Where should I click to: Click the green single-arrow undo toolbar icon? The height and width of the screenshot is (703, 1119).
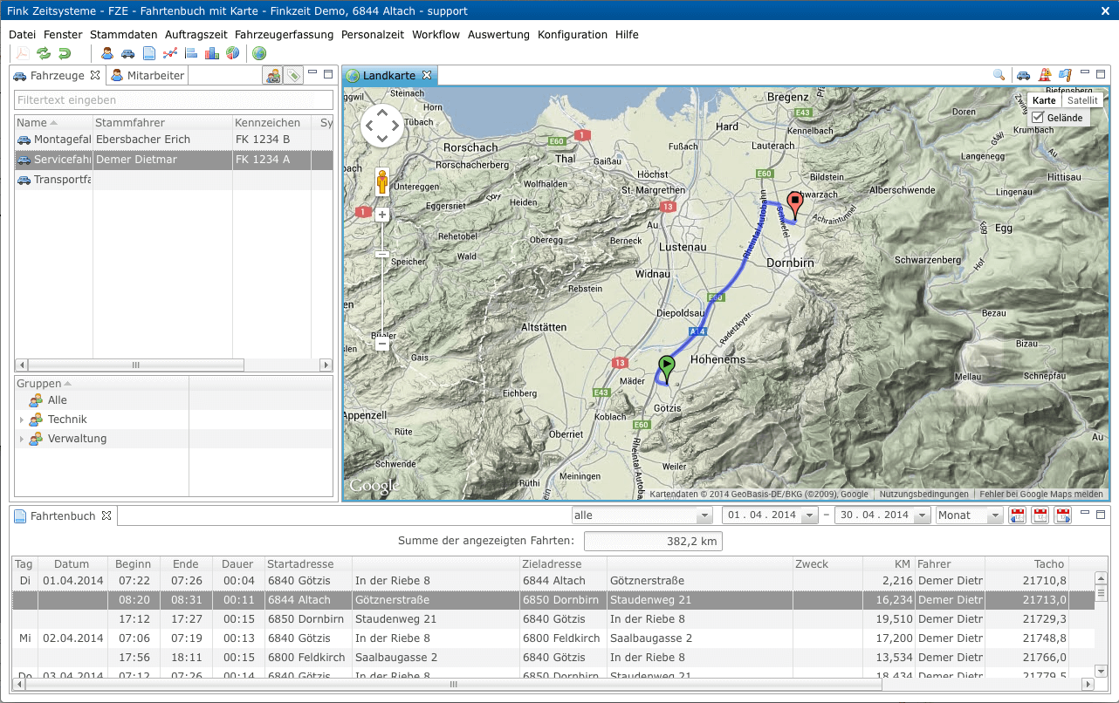pyautogui.click(x=65, y=54)
